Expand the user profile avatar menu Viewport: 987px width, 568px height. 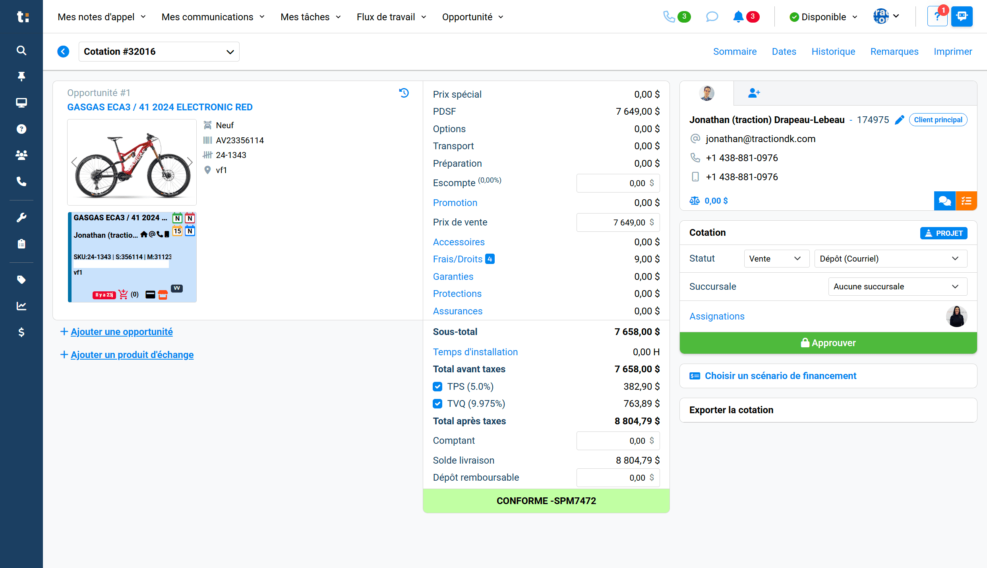(886, 16)
